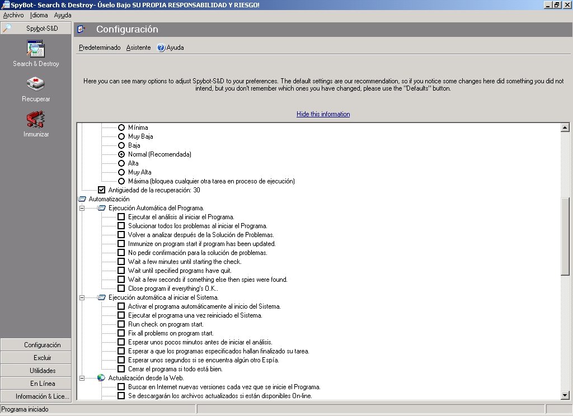Screen dimensions: 573x416
Task: Check Fix all problems on program start
Action: click(121, 333)
